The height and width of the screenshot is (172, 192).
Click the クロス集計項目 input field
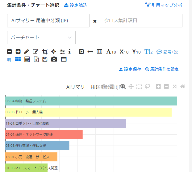click(x=141, y=21)
